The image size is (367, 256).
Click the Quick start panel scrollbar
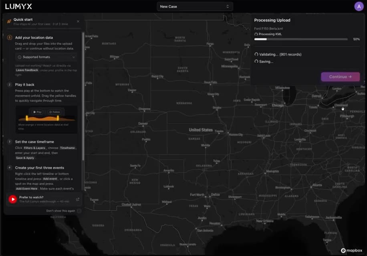pos(83,97)
